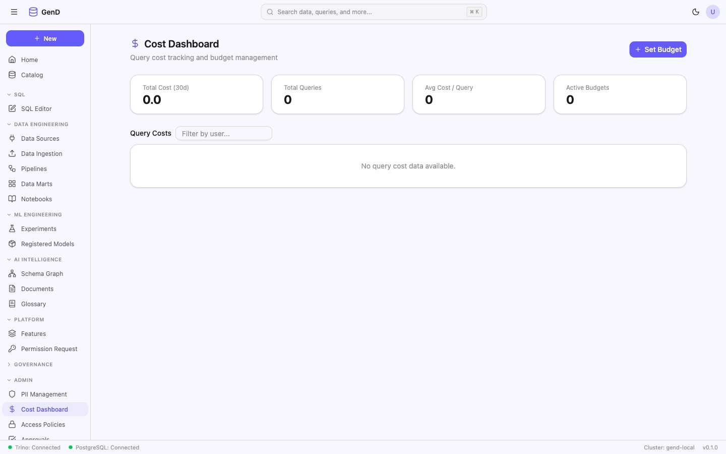The width and height of the screenshot is (726, 454).
Task: Open the GenD database logo
Action: (x=33, y=12)
